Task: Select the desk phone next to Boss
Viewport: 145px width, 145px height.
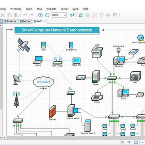Action: point(140,95)
